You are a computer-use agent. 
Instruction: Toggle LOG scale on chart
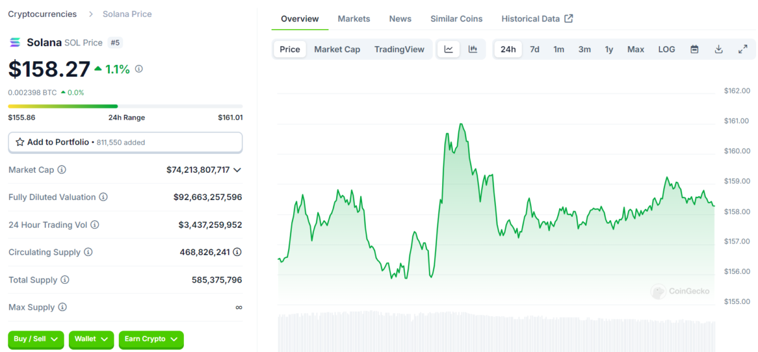coord(666,49)
